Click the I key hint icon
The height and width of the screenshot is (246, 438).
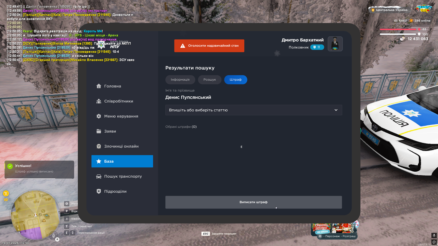67,219
